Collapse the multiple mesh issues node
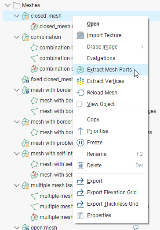 coord(17,185)
